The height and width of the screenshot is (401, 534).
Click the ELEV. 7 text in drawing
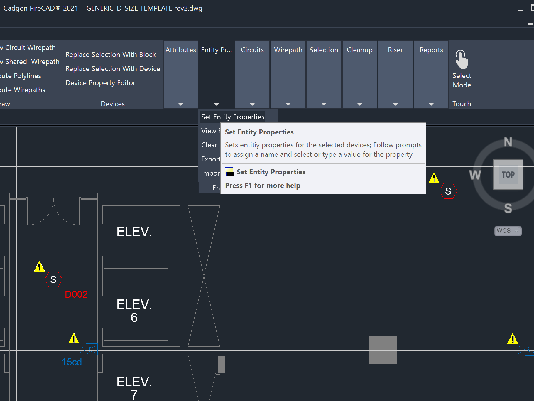click(x=134, y=388)
